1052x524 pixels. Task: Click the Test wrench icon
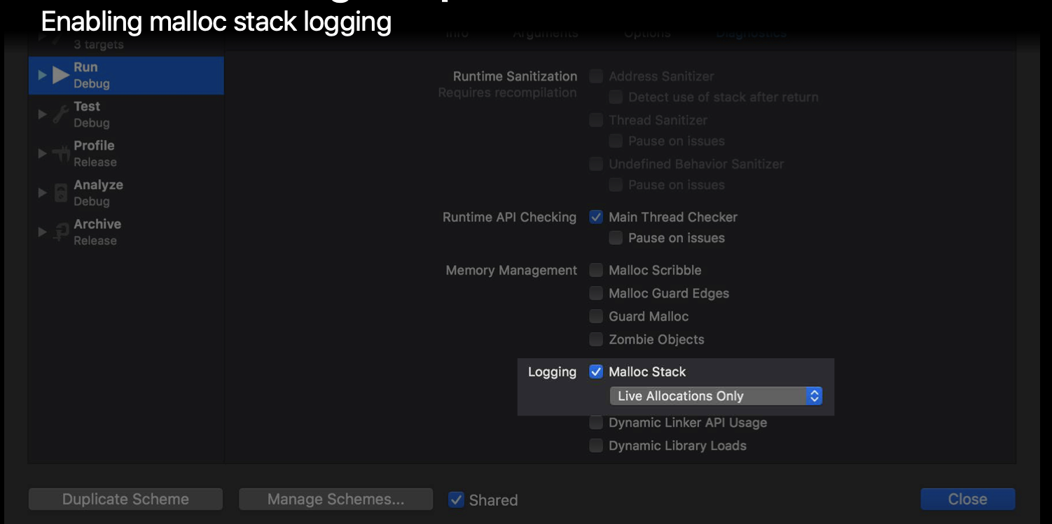(61, 114)
